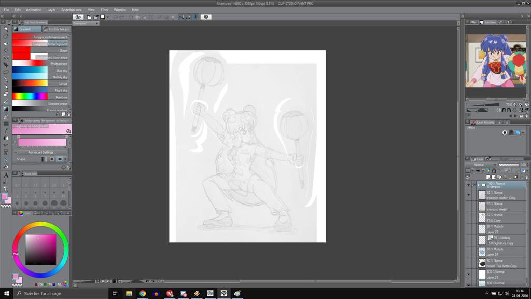Select the Gradient tool in toolbox
Image resolution: width=531 pixels, height=299 pixels.
[6, 109]
